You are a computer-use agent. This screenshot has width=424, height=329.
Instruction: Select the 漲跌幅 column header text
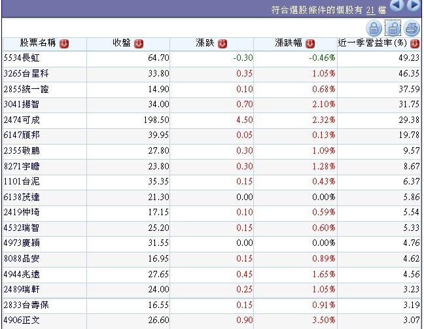pos(289,43)
